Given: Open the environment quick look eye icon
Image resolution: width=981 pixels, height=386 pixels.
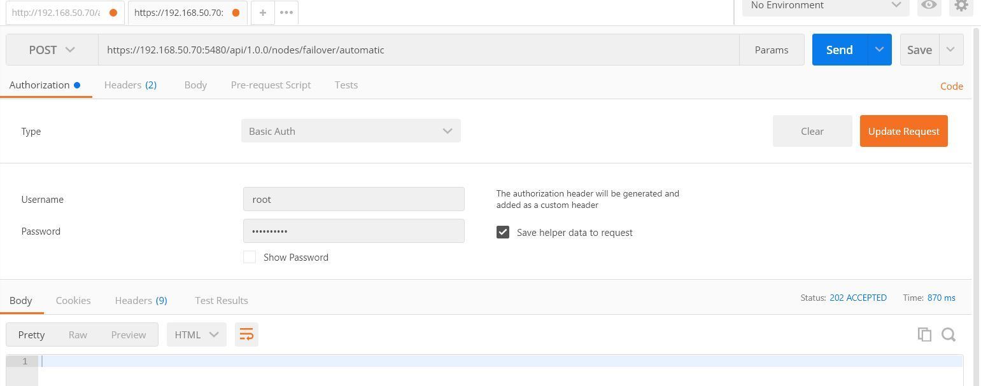Looking at the screenshot, I should [x=929, y=6].
